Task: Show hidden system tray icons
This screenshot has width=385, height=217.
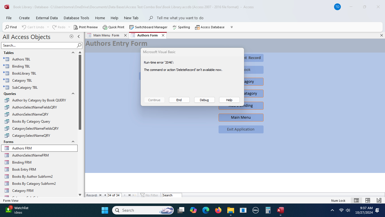Action: pos(332,210)
